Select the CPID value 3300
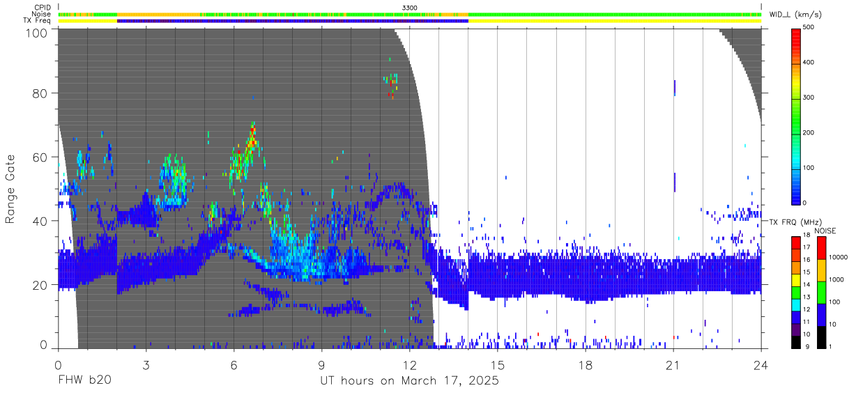Image resolution: width=856 pixels, height=395 pixels. [410, 7]
